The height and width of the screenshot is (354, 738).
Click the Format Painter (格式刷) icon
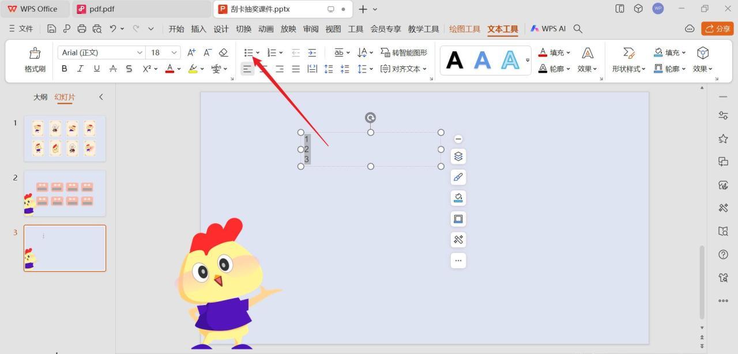tap(35, 54)
